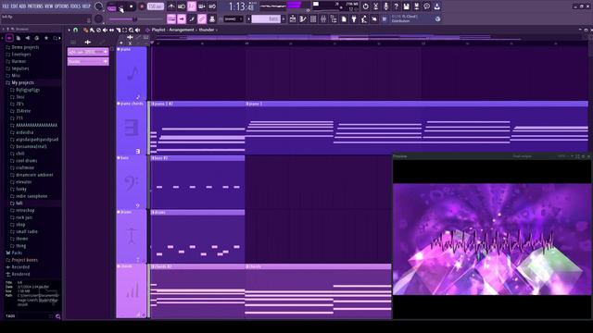Open the FILE menu

coord(6,6)
